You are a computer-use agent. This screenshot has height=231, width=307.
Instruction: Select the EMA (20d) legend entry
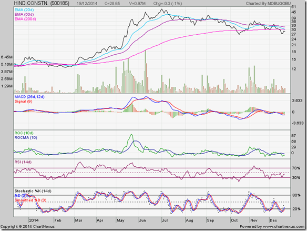(x=24, y=10)
